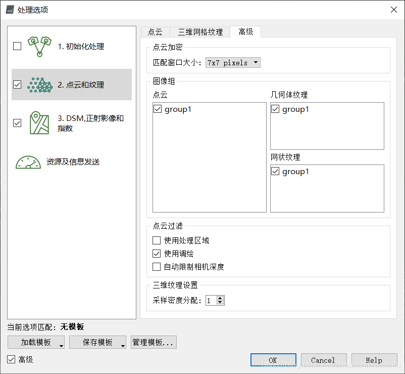Click the 采样密度分配 value field

pos(212,301)
